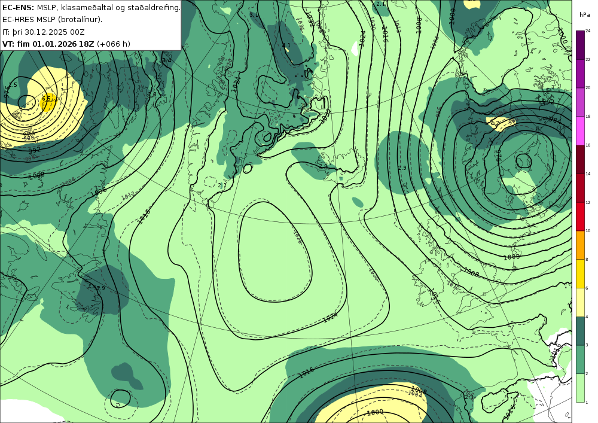The width and height of the screenshot is (598, 423).
Task: Click the legend tick label '16'
Action: point(588,145)
